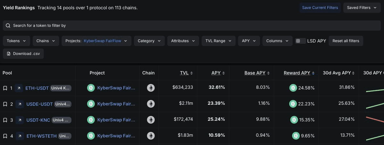Open the Projects KyberSwap FairFlow dropdown
The height and width of the screenshot is (145, 384).
(96, 41)
